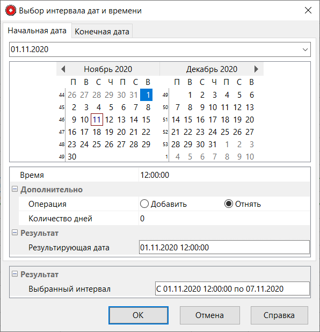The width and height of the screenshot is (320, 332).
Task: Click the Количество дней label
Action: point(60,218)
